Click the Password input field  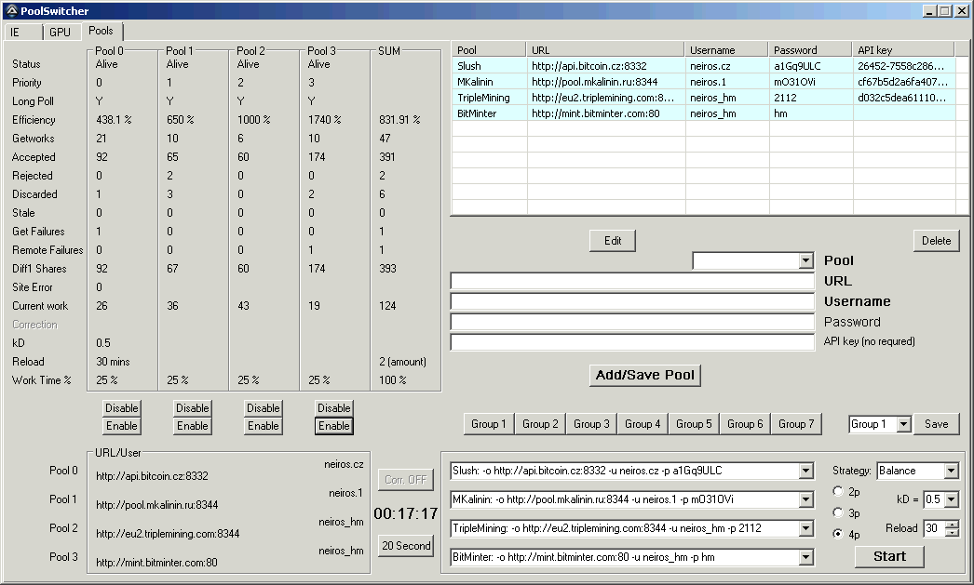pyautogui.click(x=632, y=323)
